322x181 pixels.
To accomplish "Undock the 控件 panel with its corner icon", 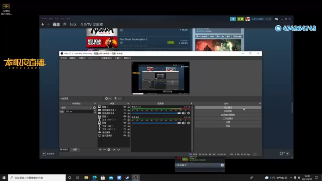I will pyautogui.click(x=260, y=103).
